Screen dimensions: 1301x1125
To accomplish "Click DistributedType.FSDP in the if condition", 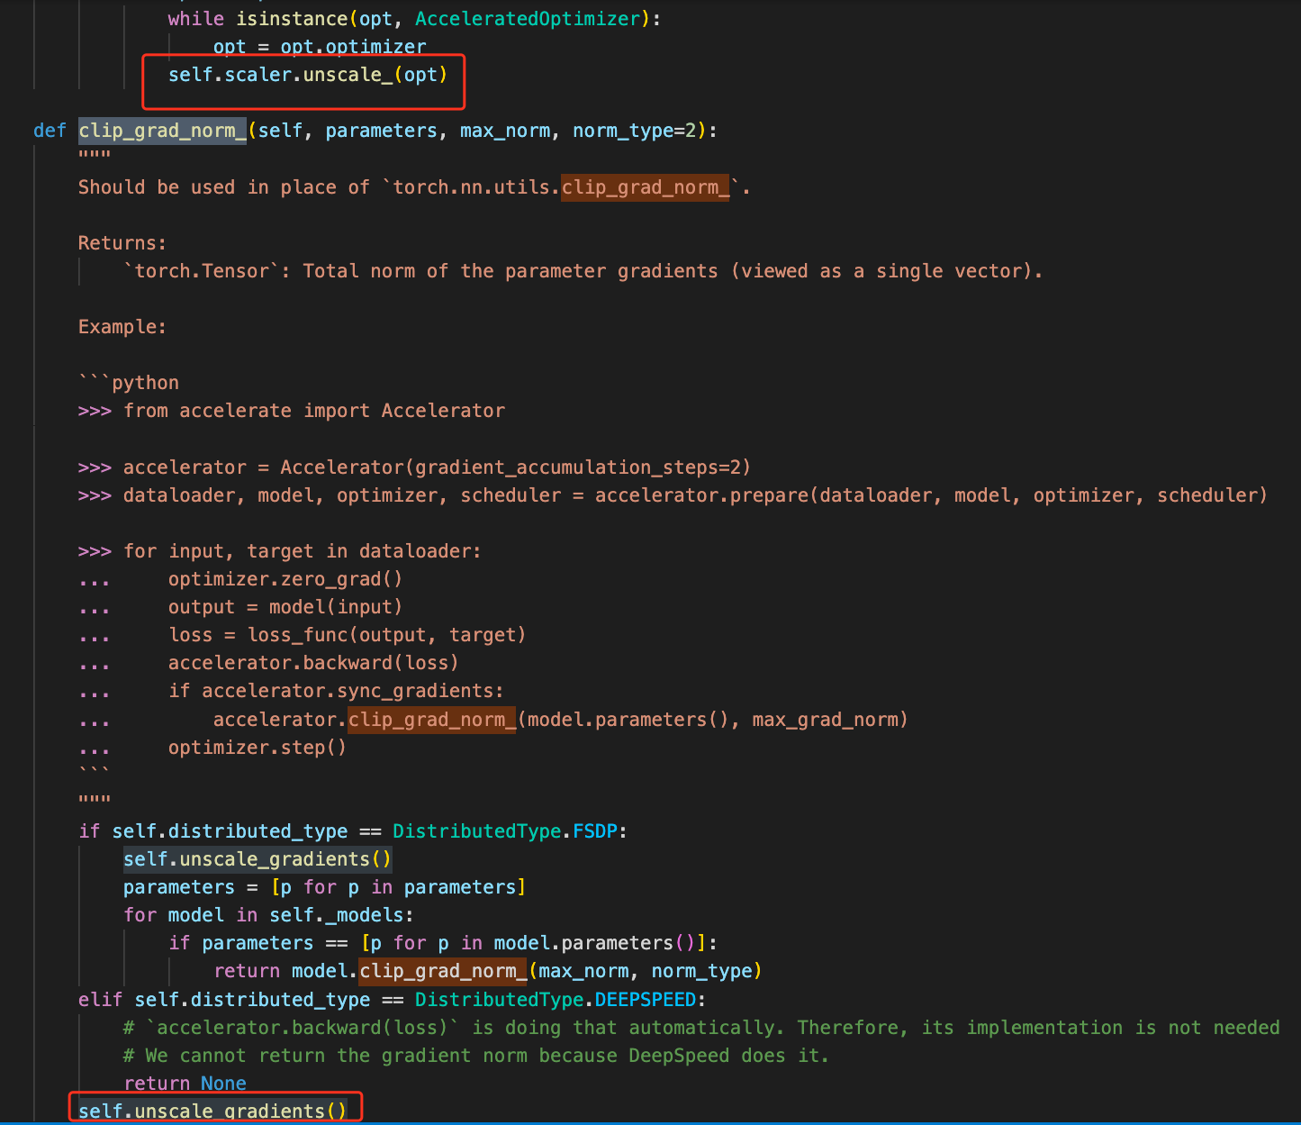I will click(x=476, y=830).
